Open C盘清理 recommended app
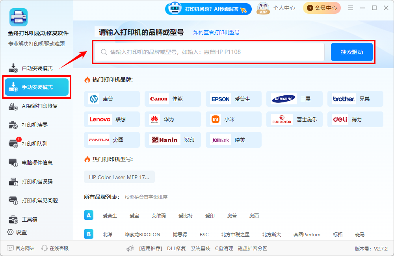Viewport: 394px width, 256px height. pyautogui.click(x=224, y=249)
